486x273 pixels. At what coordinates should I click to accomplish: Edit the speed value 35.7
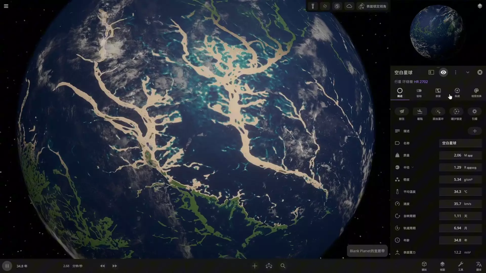[460, 204]
